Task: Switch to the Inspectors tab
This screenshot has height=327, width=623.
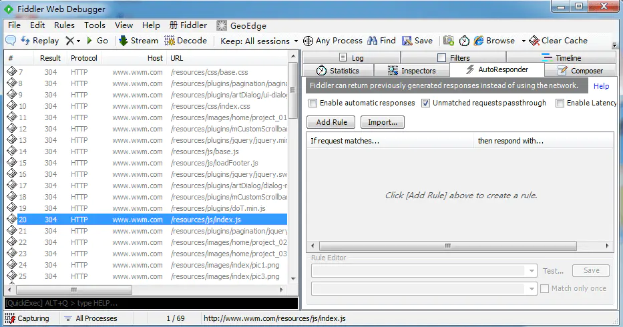Action: 411,70
